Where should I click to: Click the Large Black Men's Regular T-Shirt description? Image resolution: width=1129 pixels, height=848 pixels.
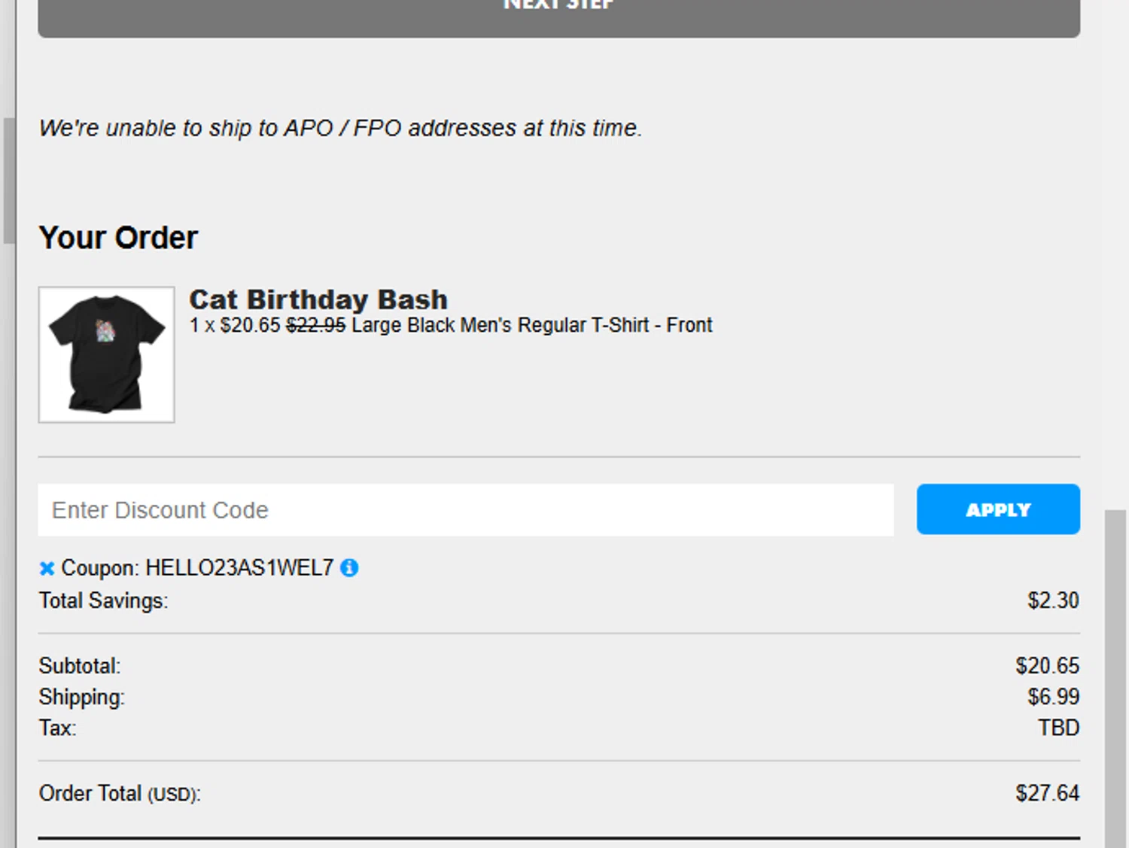coord(531,325)
